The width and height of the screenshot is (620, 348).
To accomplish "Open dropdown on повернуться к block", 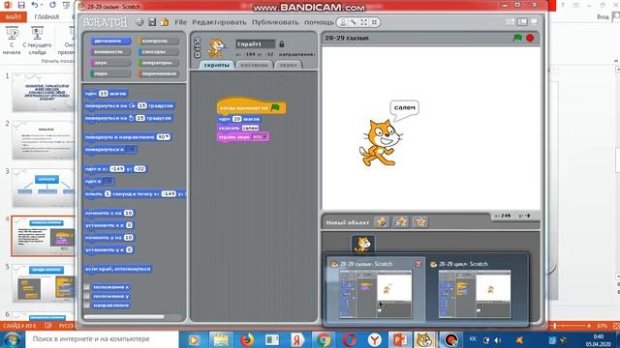I will [x=132, y=150].
